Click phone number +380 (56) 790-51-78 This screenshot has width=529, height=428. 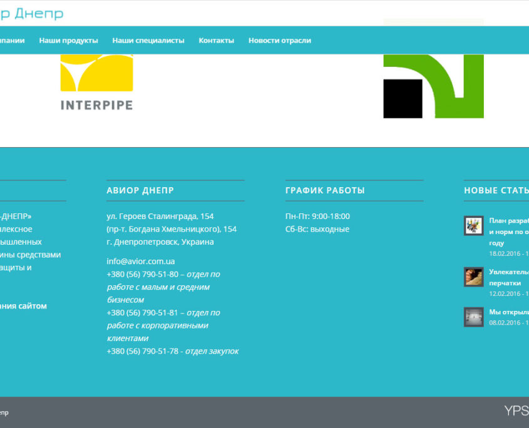pos(142,351)
